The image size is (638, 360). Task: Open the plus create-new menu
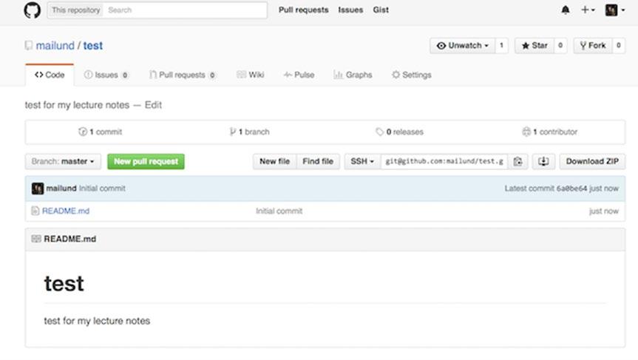[x=588, y=10]
